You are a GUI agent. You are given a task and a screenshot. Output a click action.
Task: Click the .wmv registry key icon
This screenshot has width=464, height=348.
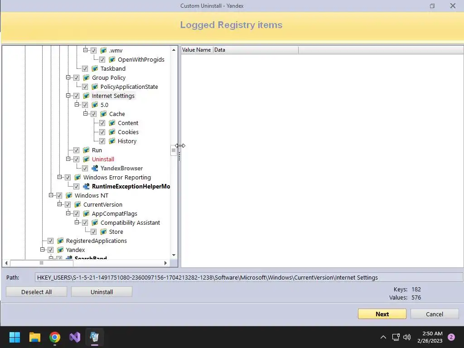pyautogui.click(x=103, y=50)
